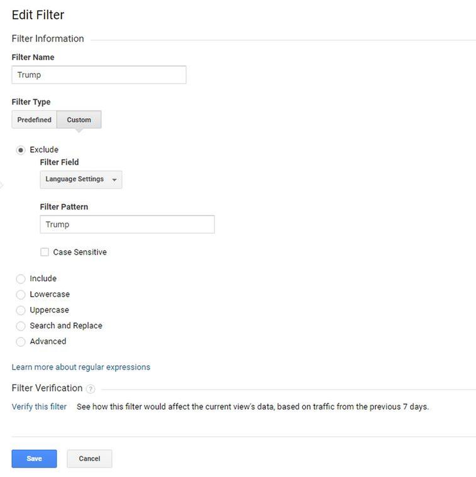Click the Filter Pattern input field
This screenshot has height=477, width=476.
click(x=127, y=224)
